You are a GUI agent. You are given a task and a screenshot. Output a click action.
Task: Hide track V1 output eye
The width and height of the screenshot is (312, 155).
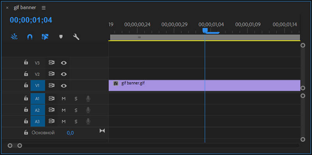pyautogui.click(x=64, y=86)
